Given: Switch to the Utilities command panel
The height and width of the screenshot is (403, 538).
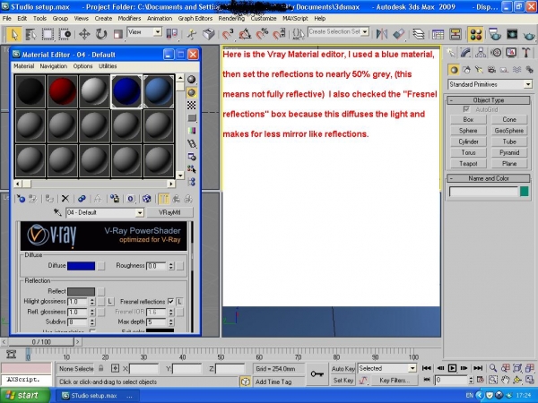Looking at the screenshot, I should click(525, 53).
